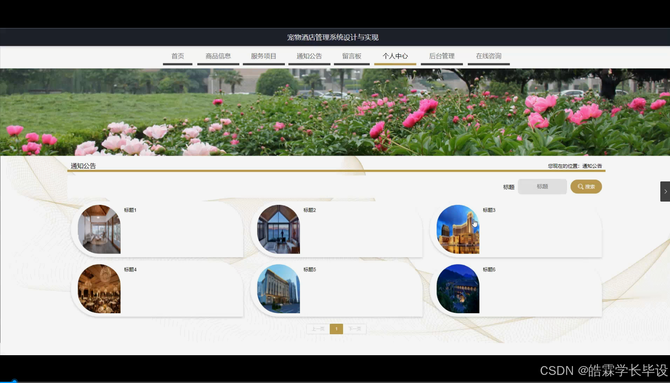This screenshot has width=670, height=383.
Task: Go to 后台管理 in the navigation
Action: [x=442, y=56]
